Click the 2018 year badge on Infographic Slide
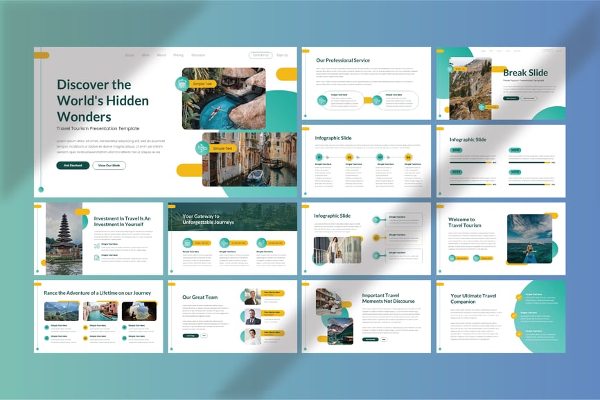Screen dimensions: 600x400 point(457,150)
